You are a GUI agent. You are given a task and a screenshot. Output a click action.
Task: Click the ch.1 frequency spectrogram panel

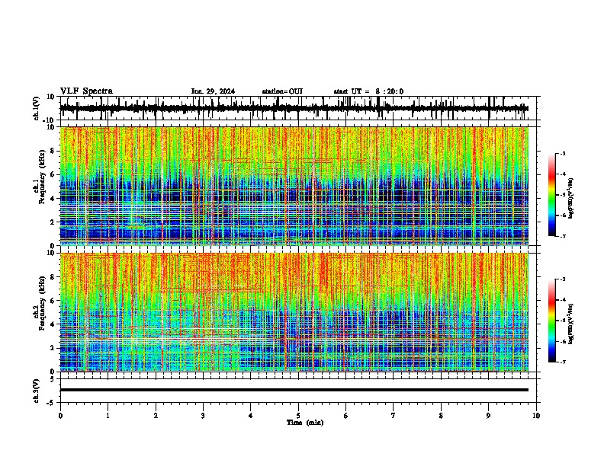[x=294, y=186]
